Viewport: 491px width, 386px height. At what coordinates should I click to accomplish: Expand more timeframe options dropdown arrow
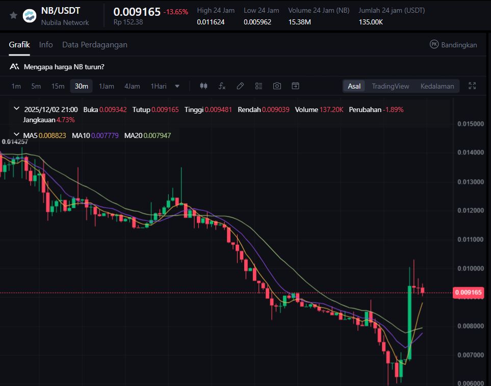coord(177,86)
